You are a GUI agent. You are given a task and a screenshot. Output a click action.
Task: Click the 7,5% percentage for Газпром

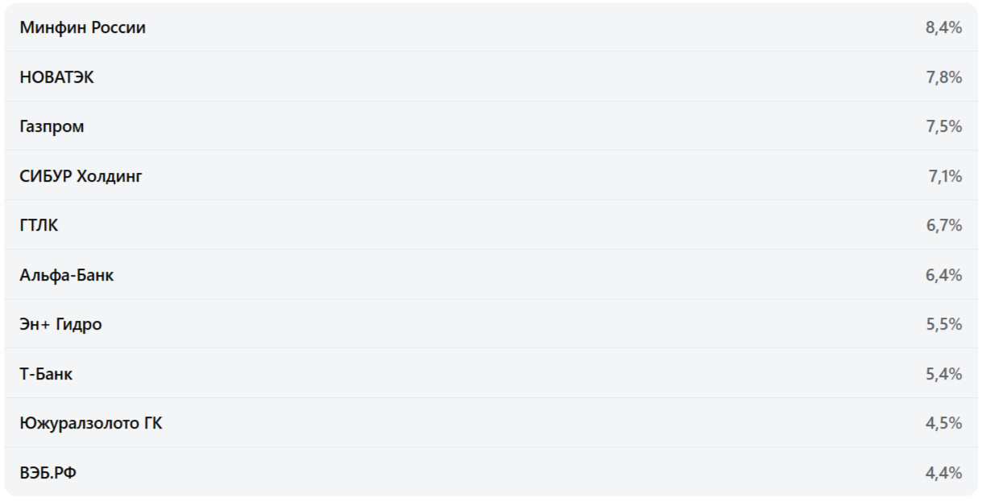[943, 126]
